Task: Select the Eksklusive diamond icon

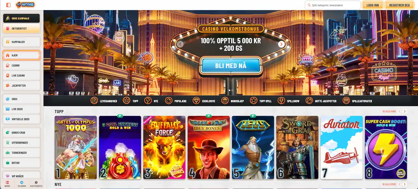Action: [196, 101]
